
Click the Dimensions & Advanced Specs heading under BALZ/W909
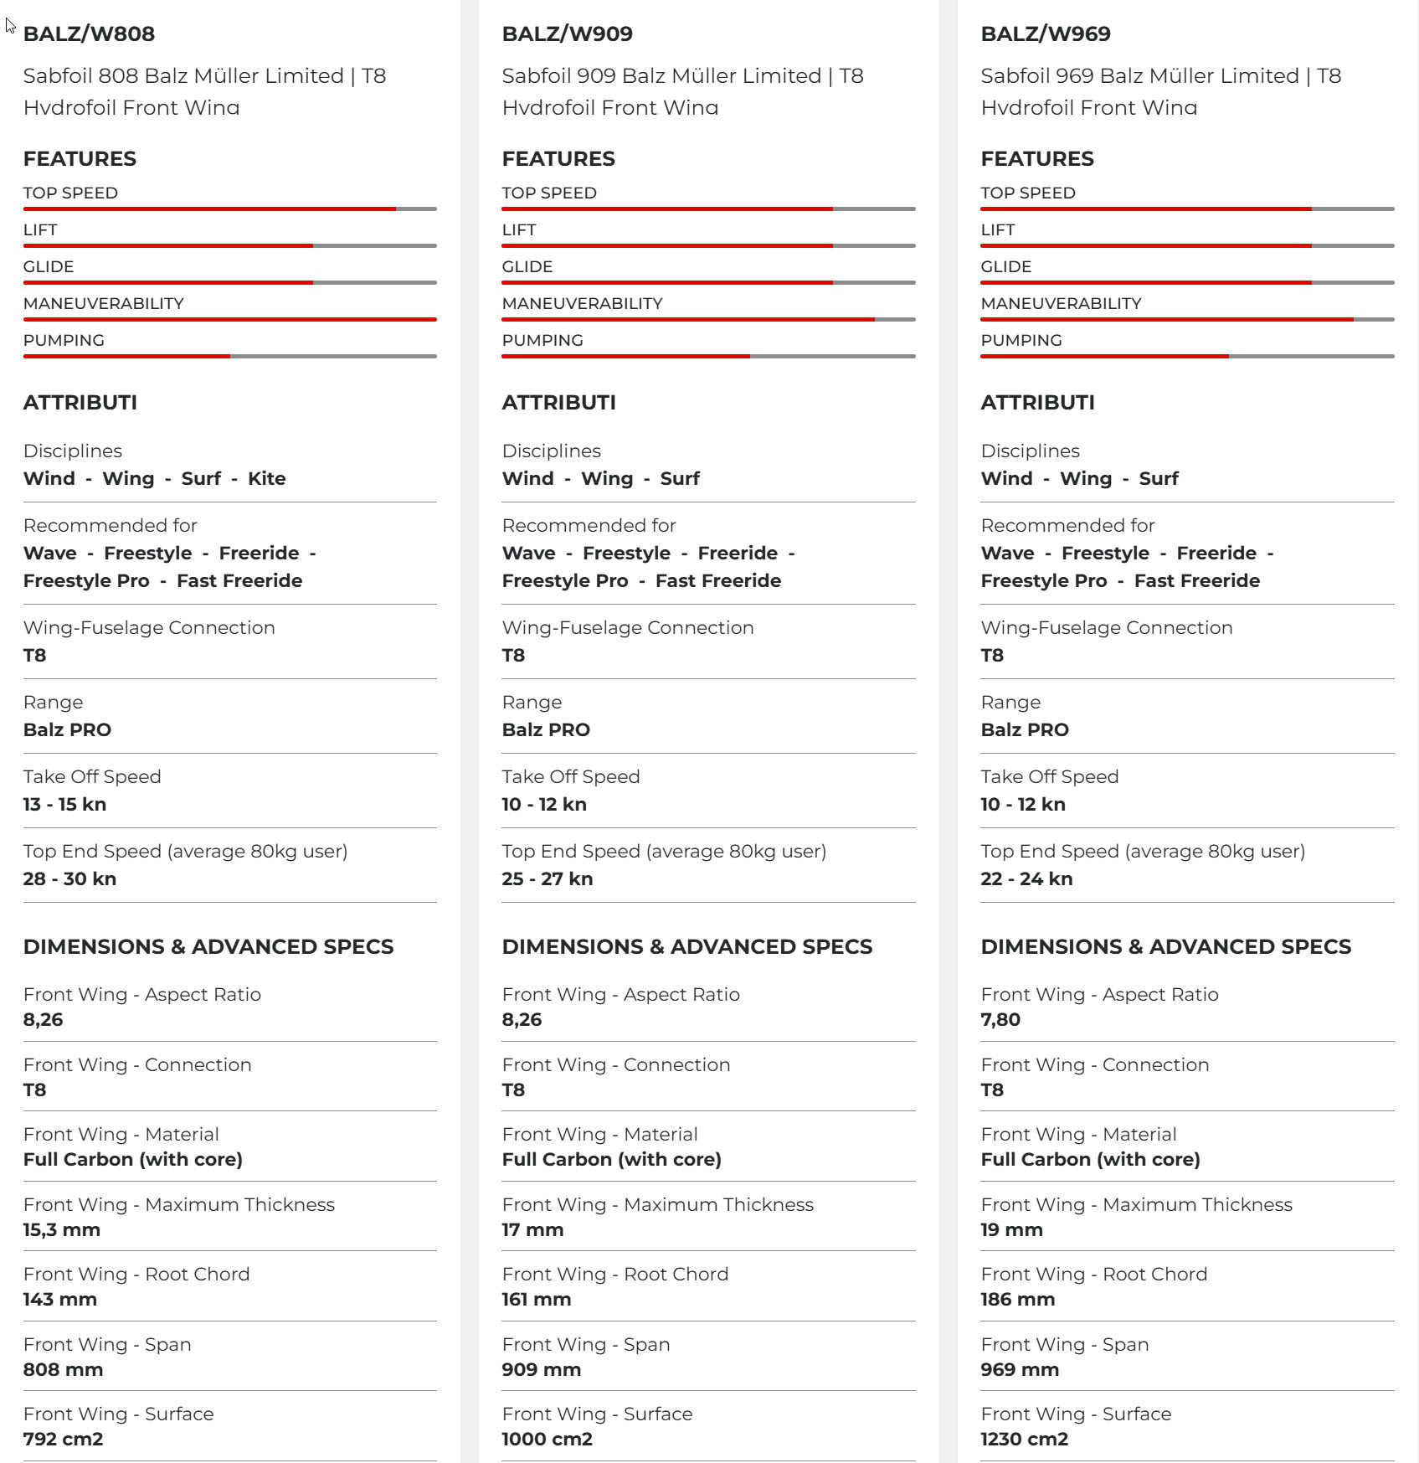(686, 946)
